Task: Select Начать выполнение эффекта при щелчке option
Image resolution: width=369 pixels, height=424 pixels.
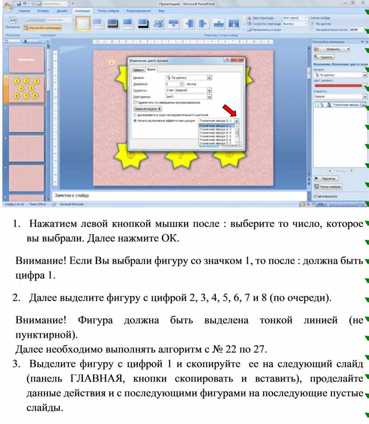Action: tap(136, 120)
